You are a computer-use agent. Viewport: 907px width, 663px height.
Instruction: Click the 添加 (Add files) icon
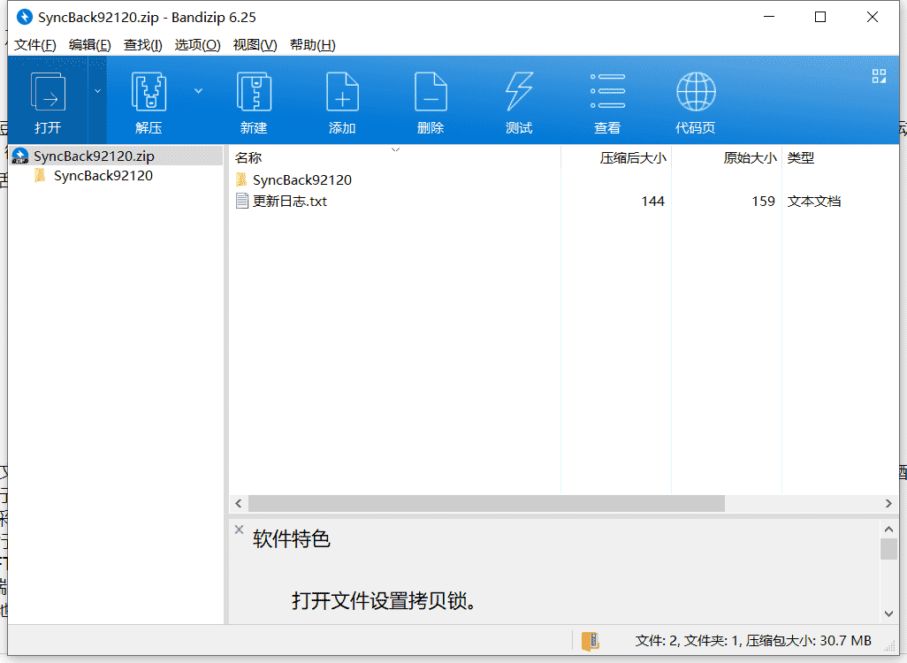coord(342,91)
